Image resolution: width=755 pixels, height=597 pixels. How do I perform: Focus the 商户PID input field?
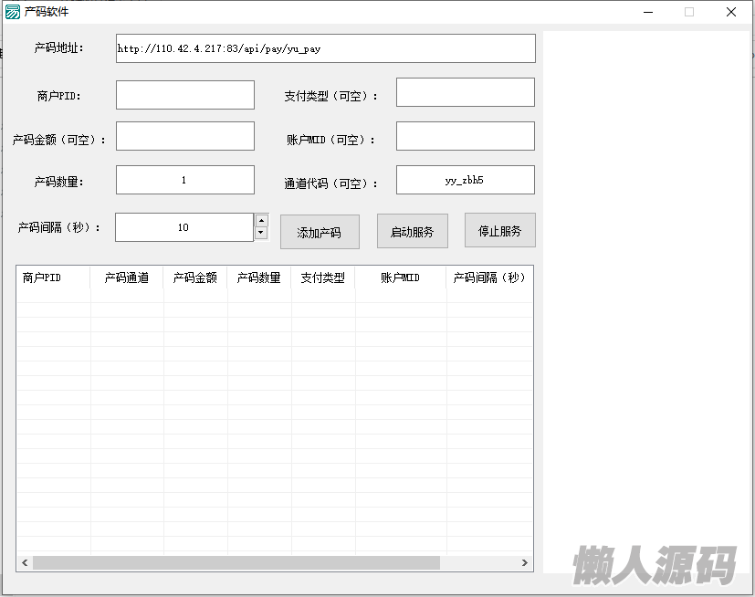[x=185, y=95]
